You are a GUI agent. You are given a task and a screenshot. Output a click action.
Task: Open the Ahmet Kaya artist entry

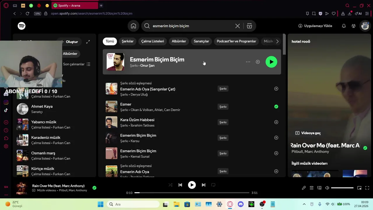click(x=54, y=109)
